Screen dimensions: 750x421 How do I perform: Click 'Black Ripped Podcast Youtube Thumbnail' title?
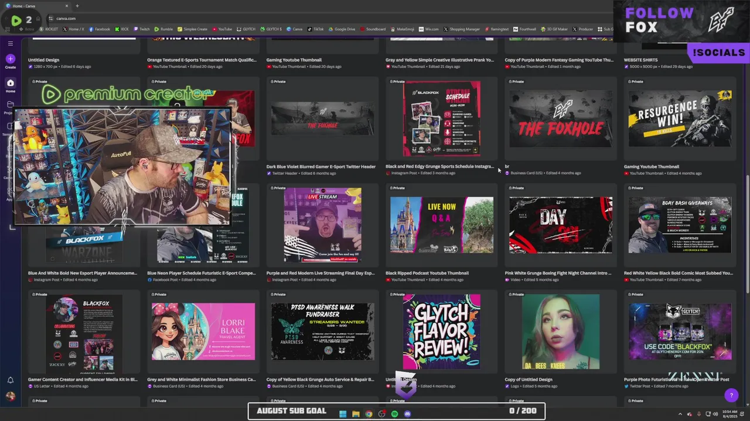click(427, 273)
